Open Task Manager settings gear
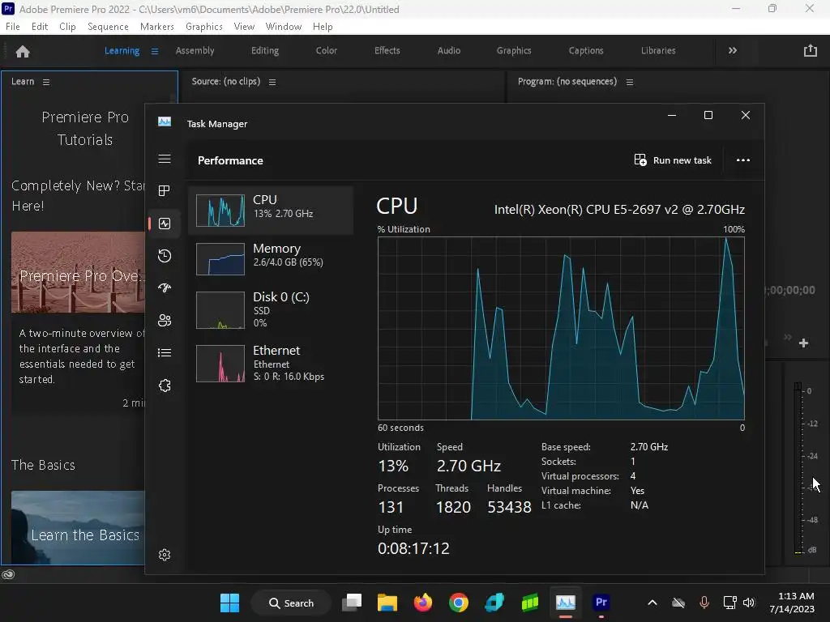Image resolution: width=830 pixels, height=622 pixels. click(165, 554)
